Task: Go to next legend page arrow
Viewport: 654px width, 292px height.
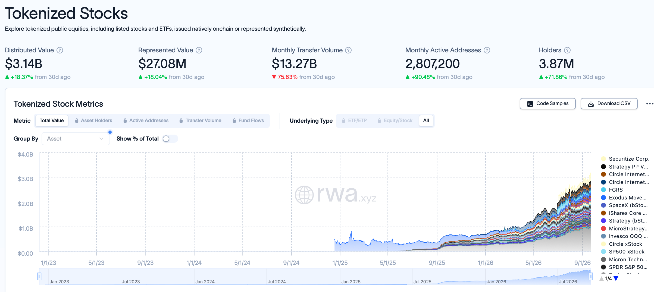Action: tap(616, 279)
